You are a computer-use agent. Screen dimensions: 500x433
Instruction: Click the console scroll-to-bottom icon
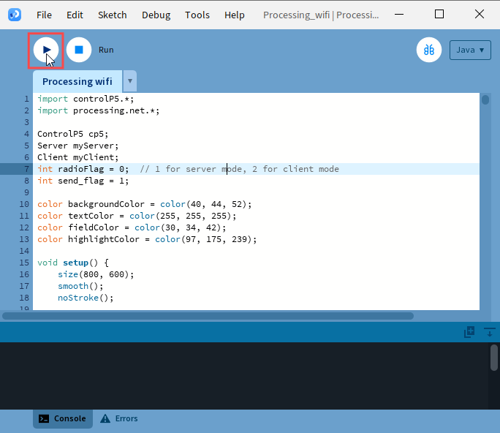pyautogui.click(x=490, y=332)
